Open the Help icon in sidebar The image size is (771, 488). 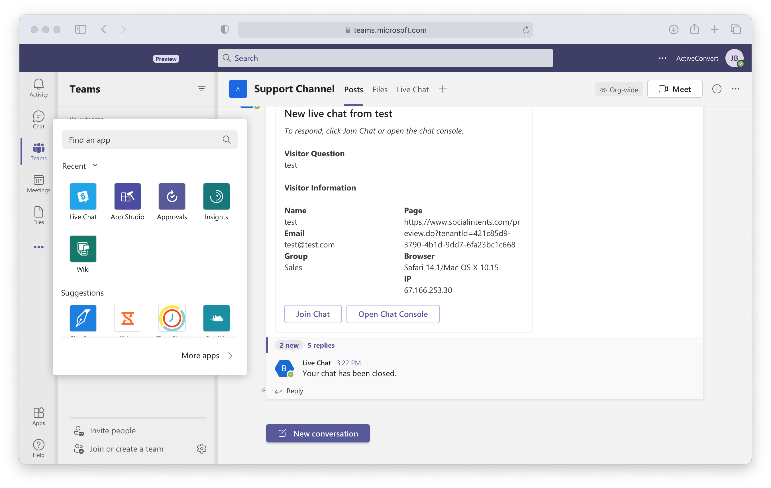click(x=38, y=448)
